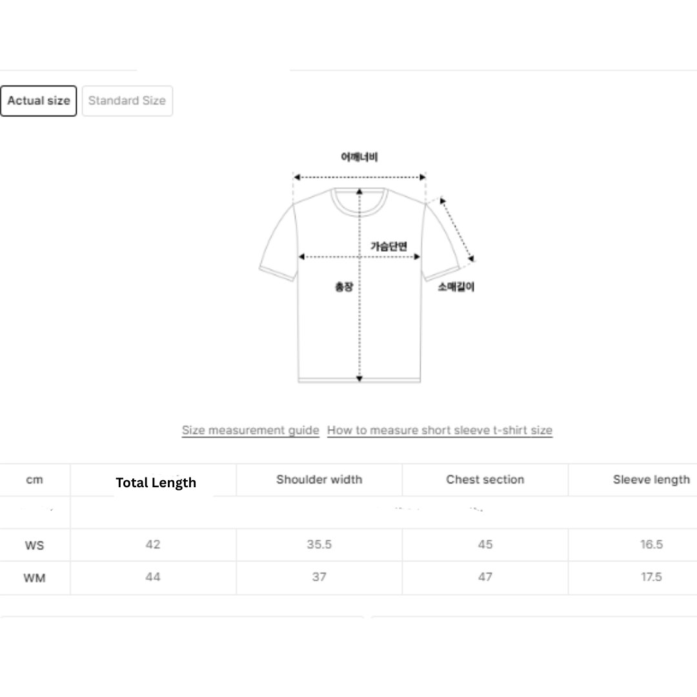Click the Chest section column header
Screen dimensions: 697x697
[x=485, y=480]
